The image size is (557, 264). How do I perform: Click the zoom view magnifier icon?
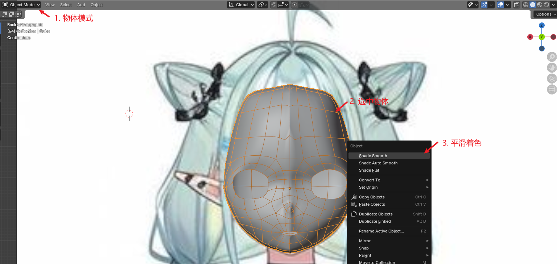(552, 57)
